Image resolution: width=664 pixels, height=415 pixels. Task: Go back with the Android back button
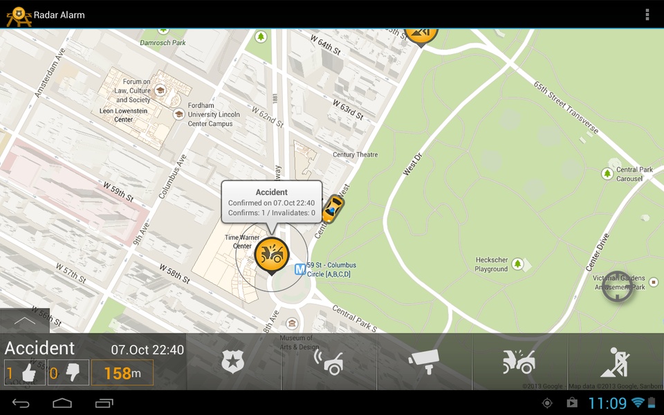pyautogui.click(x=21, y=403)
